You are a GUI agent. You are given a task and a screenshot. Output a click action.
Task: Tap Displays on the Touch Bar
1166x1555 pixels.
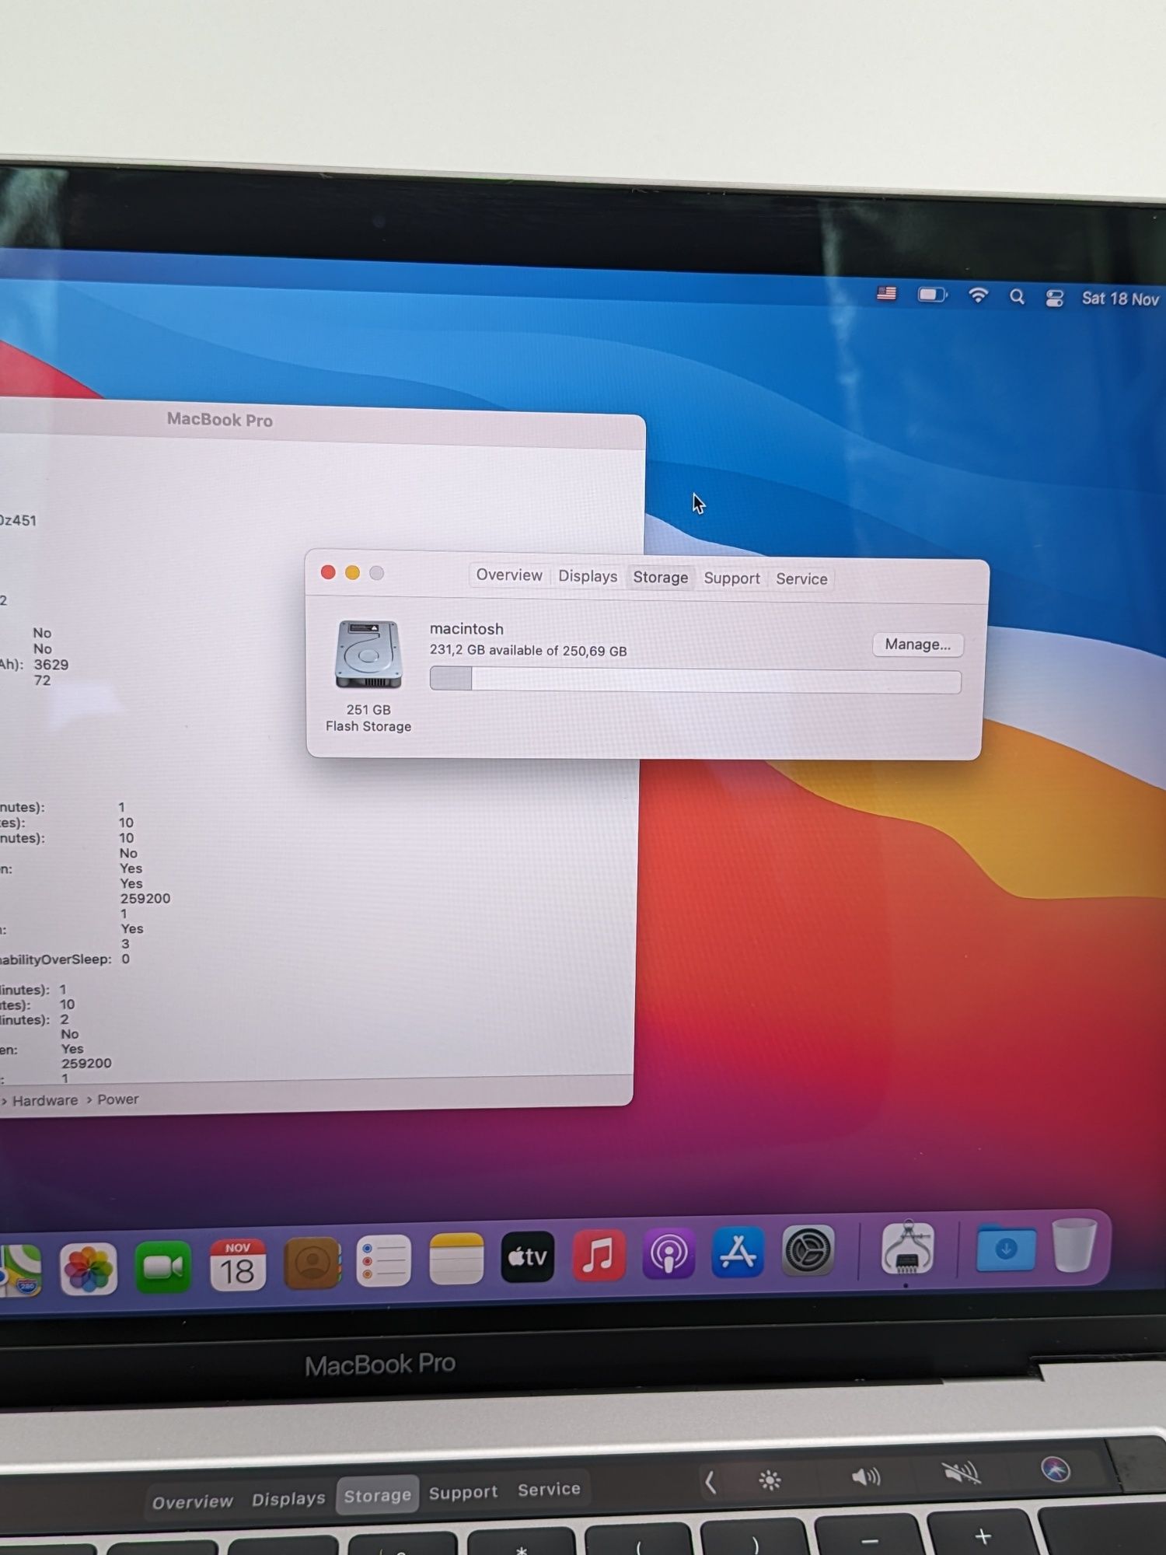(288, 1498)
